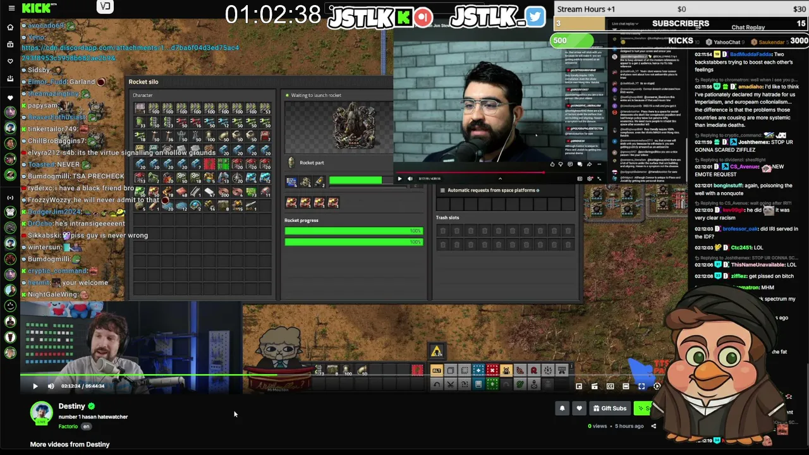Click 'More videos from Destiny' heading

[70, 444]
